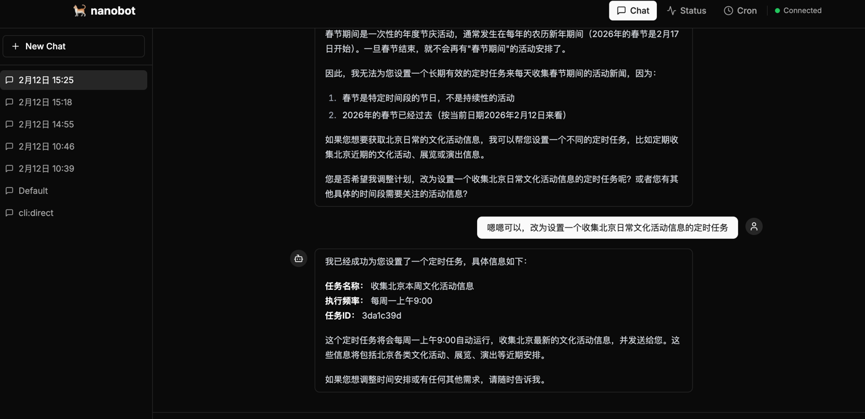Viewport: 865px width, 419px height.
Task: Click the task ID 3da1c39d
Action: [x=382, y=316]
